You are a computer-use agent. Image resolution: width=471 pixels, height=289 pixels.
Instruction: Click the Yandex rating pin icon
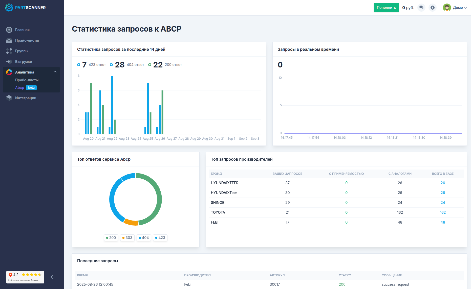click(x=10, y=275)
